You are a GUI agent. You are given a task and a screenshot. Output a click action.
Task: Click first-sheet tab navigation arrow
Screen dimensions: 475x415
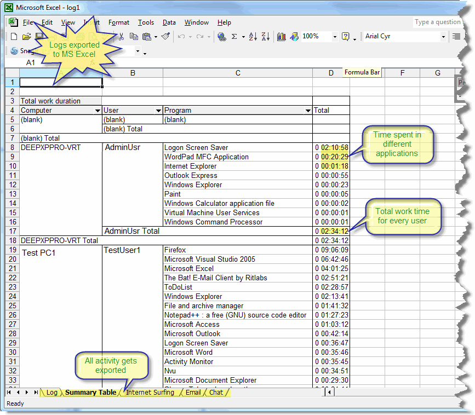pos(9,393)
